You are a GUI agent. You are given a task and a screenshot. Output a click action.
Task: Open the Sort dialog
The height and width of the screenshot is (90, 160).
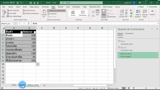point(97,13)
